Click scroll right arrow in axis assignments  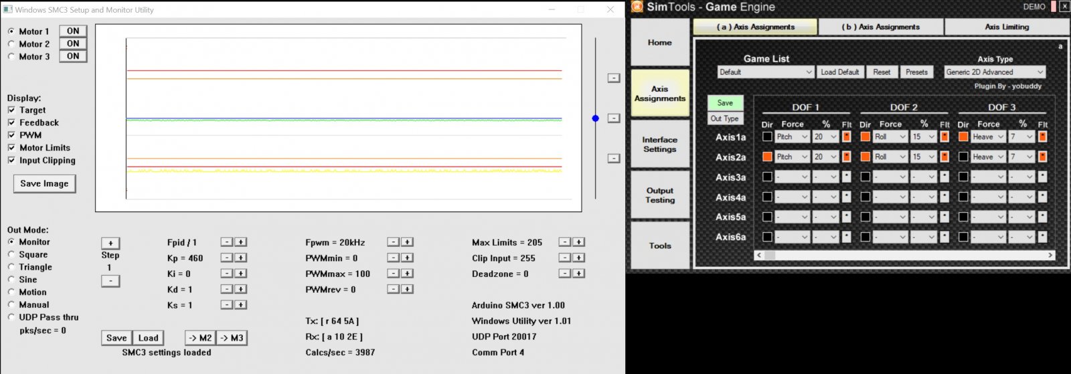(x=1050, y=255)
